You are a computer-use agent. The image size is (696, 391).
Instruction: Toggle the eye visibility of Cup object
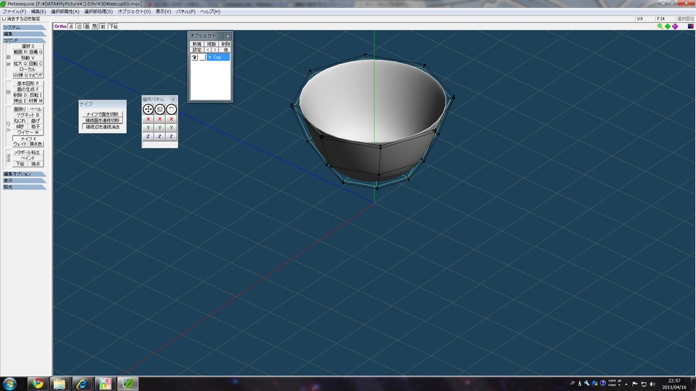pyautogui.click(x=194, y=58)
